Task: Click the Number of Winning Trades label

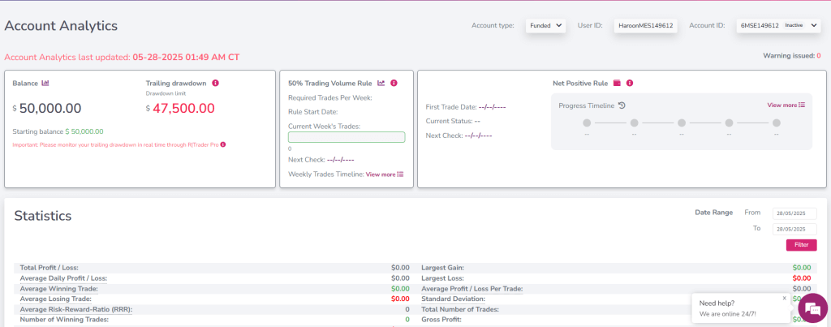Action: click(x=64, y=320)
